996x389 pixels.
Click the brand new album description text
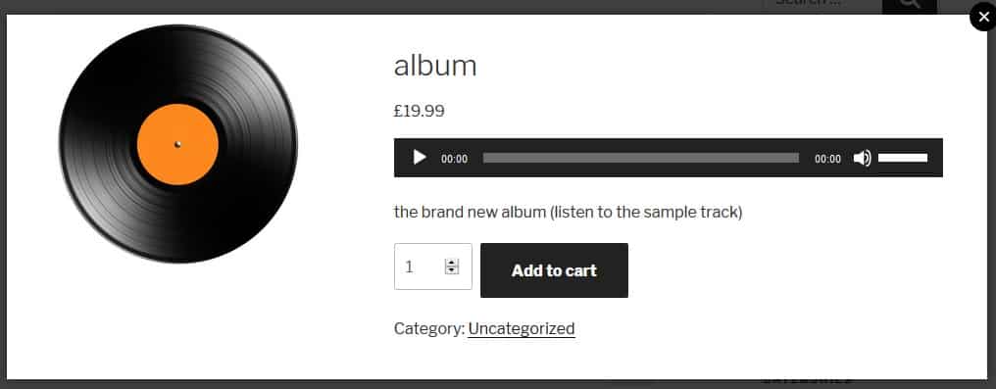click(568, 212)
